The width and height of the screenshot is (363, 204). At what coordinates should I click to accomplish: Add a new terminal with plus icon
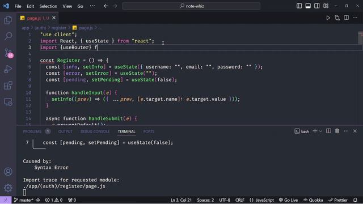tap(315, 131)
